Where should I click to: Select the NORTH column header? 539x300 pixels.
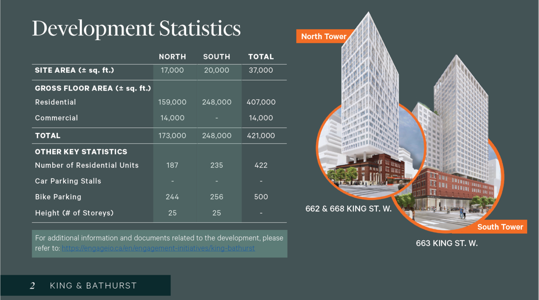(x=172, y=56)
